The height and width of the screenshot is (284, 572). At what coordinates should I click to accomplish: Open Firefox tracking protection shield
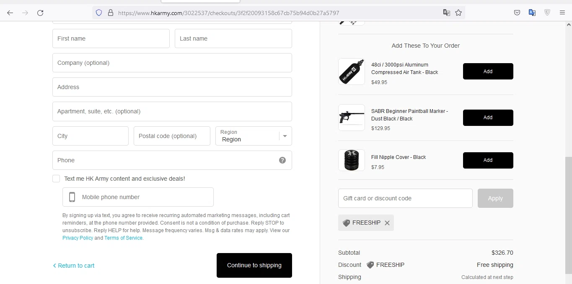[99, 13]
